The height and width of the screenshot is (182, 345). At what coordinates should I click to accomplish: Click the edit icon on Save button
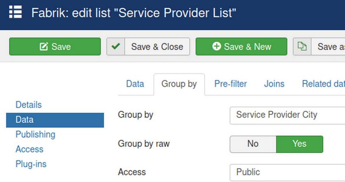point(44,47)
